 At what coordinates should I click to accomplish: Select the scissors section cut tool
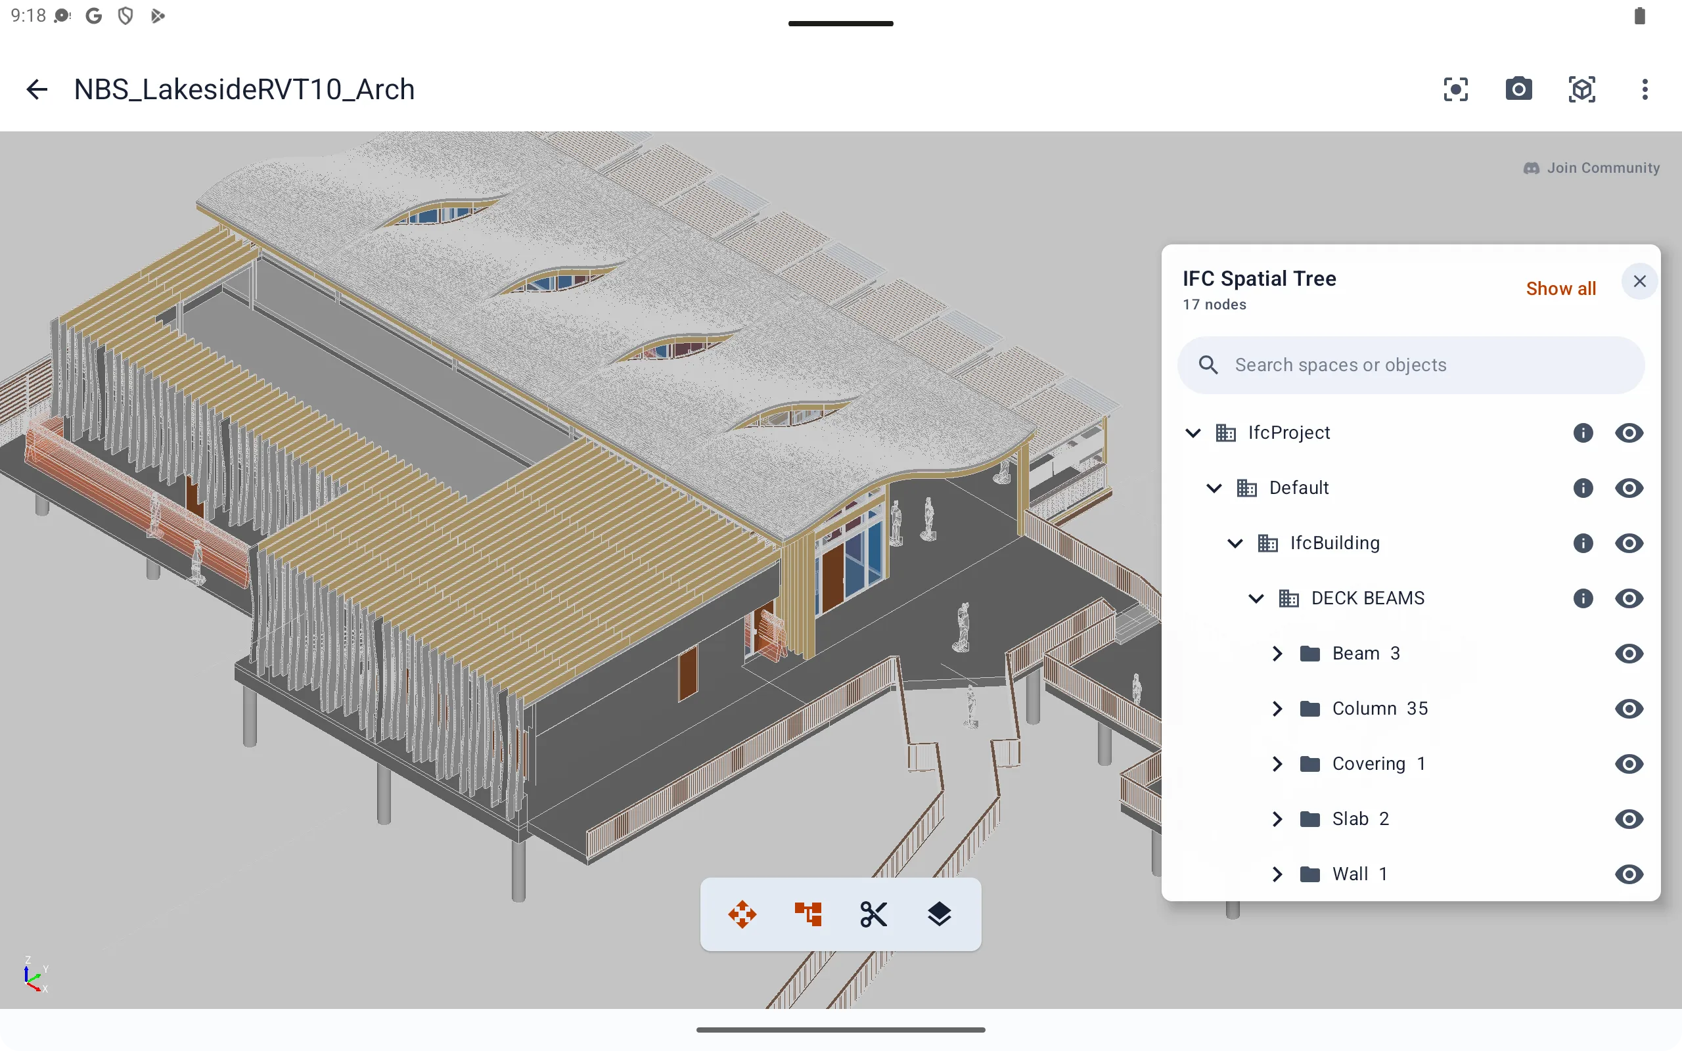point(874,914)
